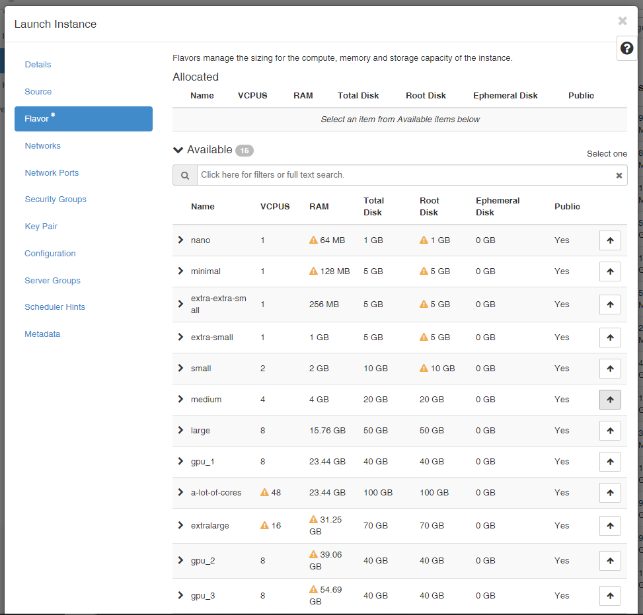This screenshot has width=643, height=615.
Task: Click the magnifier search icon
Action: click(185, 176)
